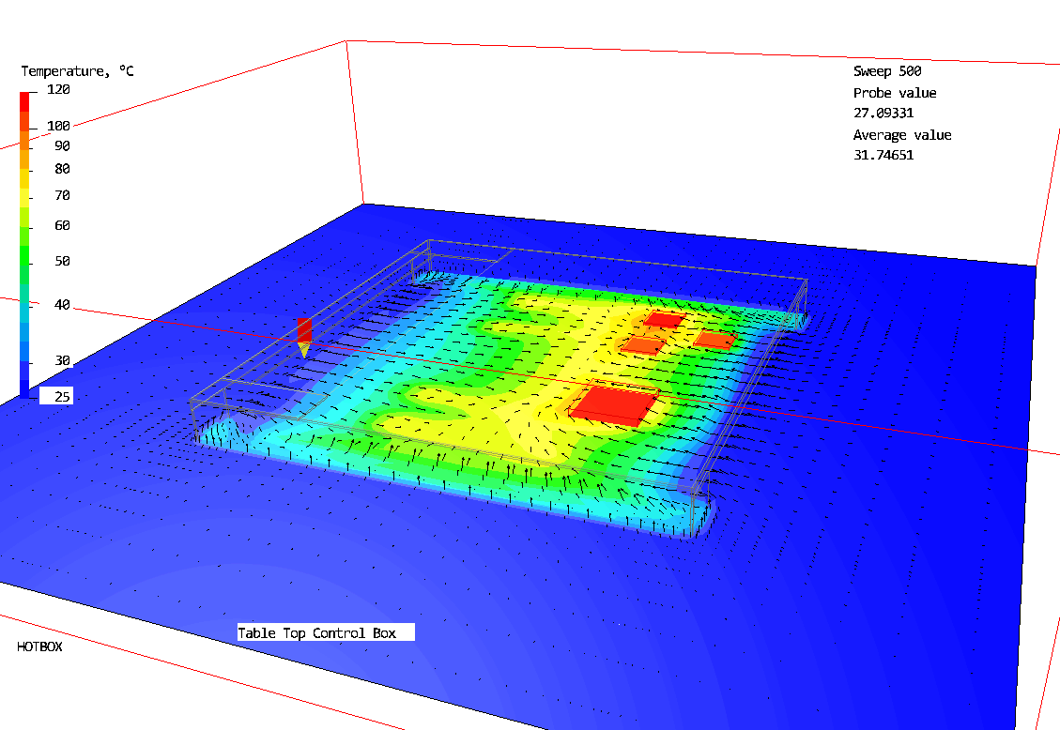Image resolution: width=1060 pixels, height=730 pixels.
Task: Click the 'Temperature, °C' legend title
Action: coord(77,71)
